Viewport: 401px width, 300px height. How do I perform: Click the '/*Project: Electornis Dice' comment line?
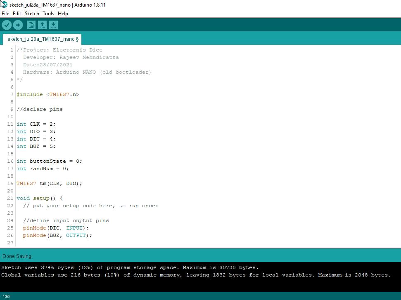coord(59,50)
